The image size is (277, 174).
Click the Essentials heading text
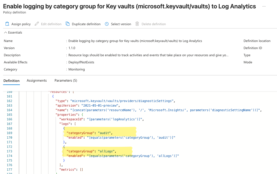point(15,32)
